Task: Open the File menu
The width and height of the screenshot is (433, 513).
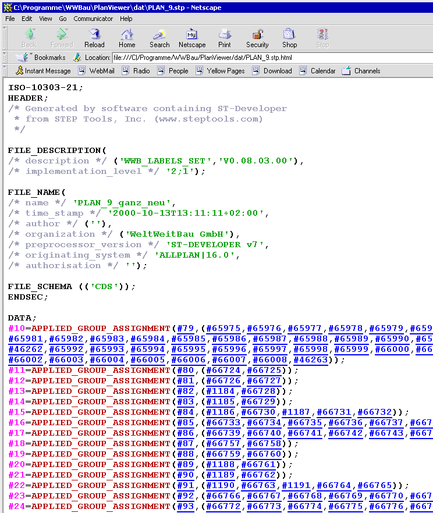Action: point(10,19)
